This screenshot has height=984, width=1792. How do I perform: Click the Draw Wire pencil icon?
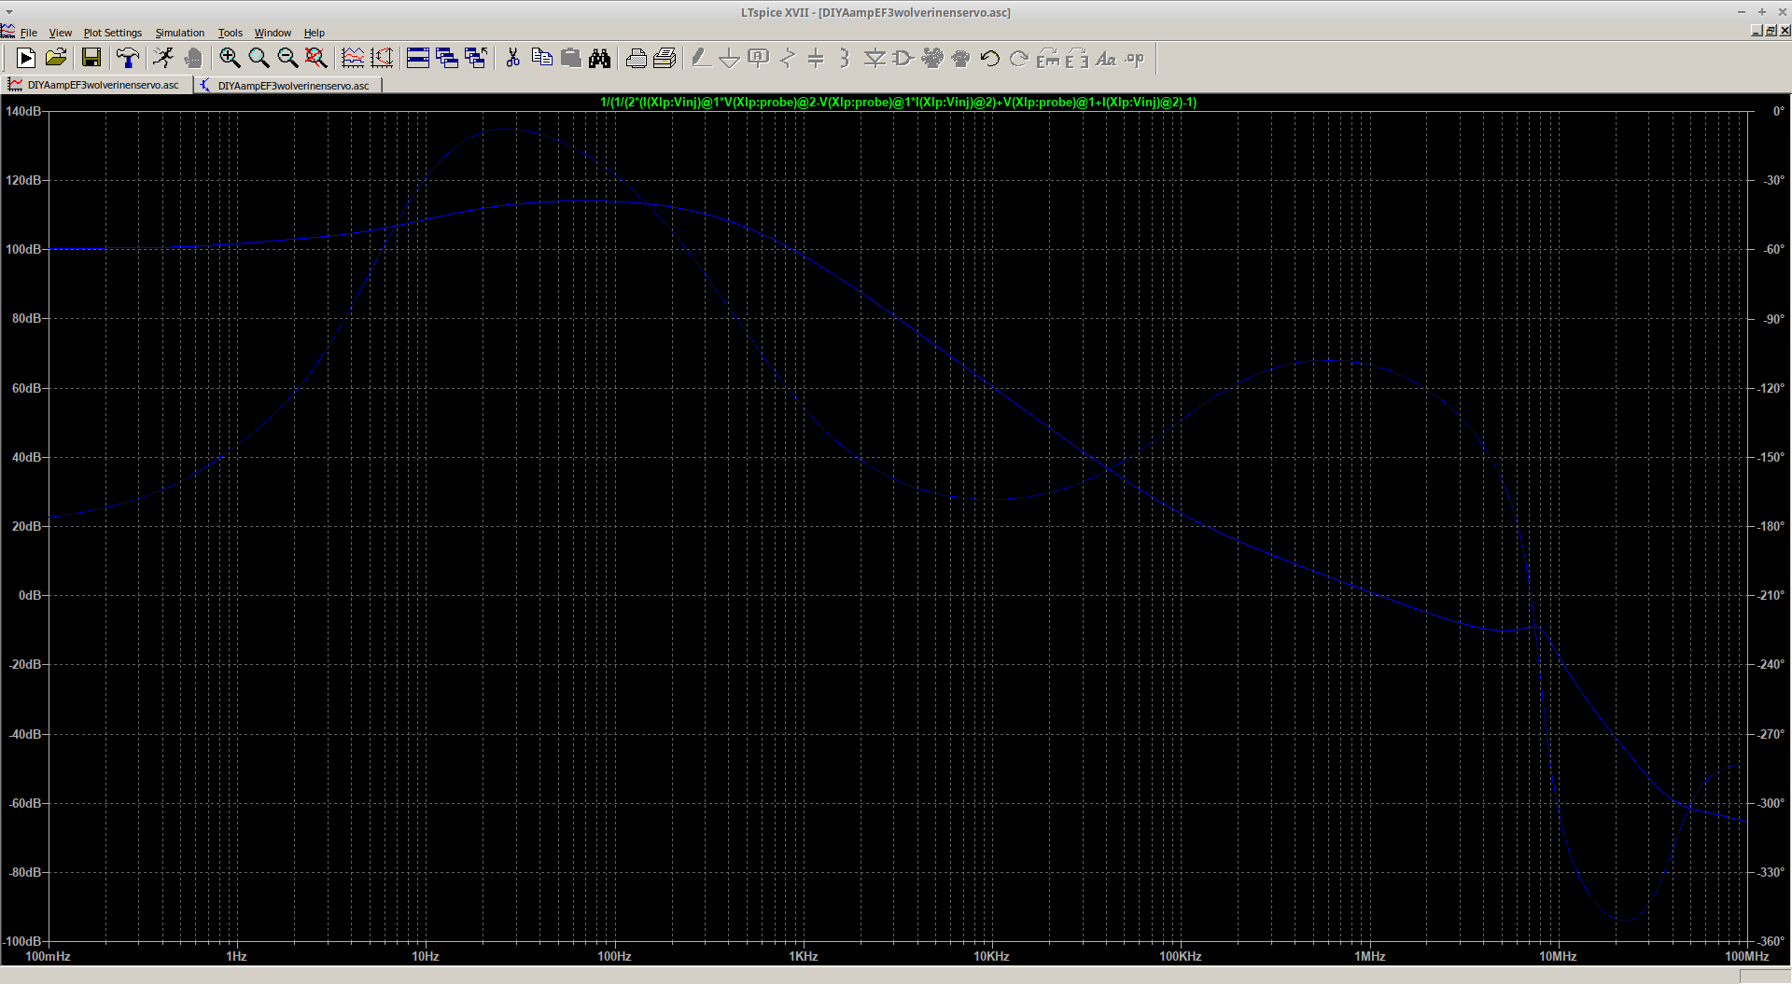[x=701, y=59]
